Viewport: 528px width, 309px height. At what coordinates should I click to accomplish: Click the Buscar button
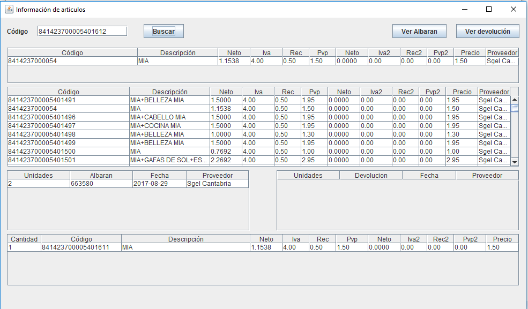coord(163,32)
